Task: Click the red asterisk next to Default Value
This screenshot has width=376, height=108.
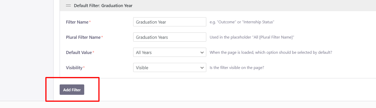Action: pyautogui.click(x=93, y=52)
